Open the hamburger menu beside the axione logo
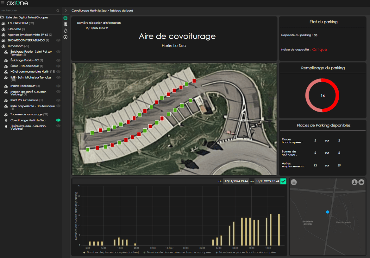Image resolution: width=370 pixels, height=258 pixels. tap(3, 3)
